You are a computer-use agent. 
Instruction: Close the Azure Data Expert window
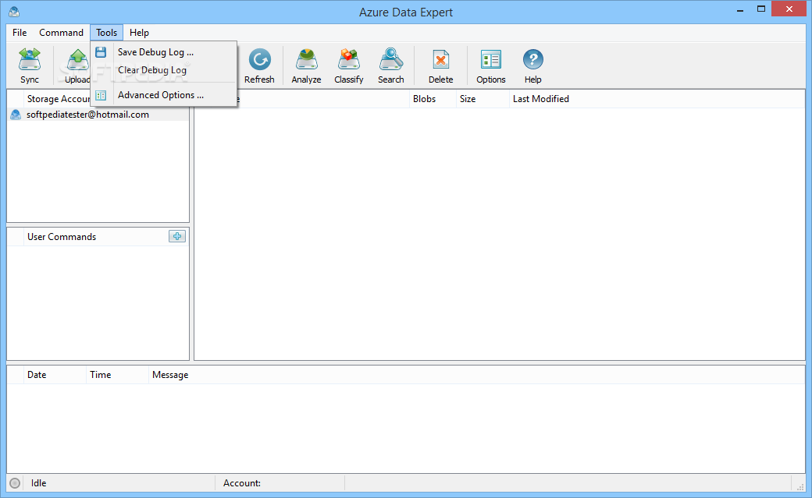789,9
